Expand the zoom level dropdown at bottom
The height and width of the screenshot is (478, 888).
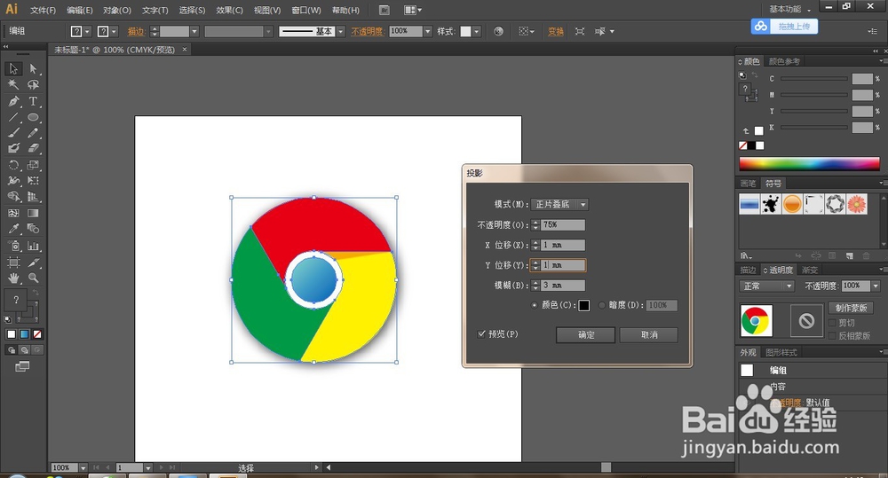pos(83,468)
